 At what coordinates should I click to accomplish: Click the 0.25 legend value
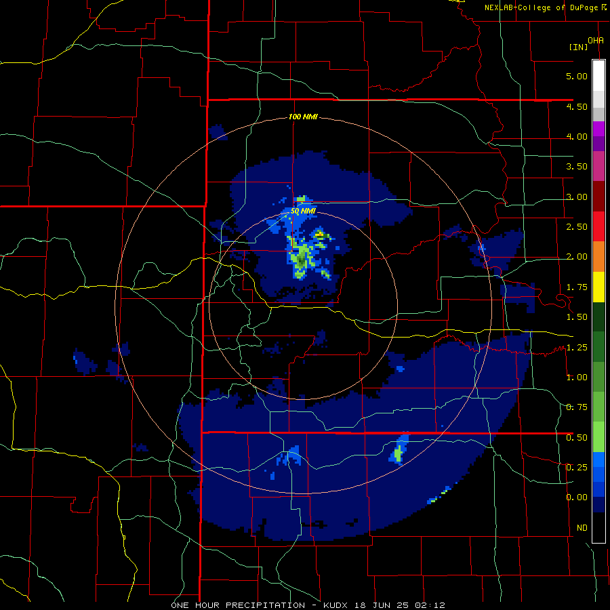point(577,468)
